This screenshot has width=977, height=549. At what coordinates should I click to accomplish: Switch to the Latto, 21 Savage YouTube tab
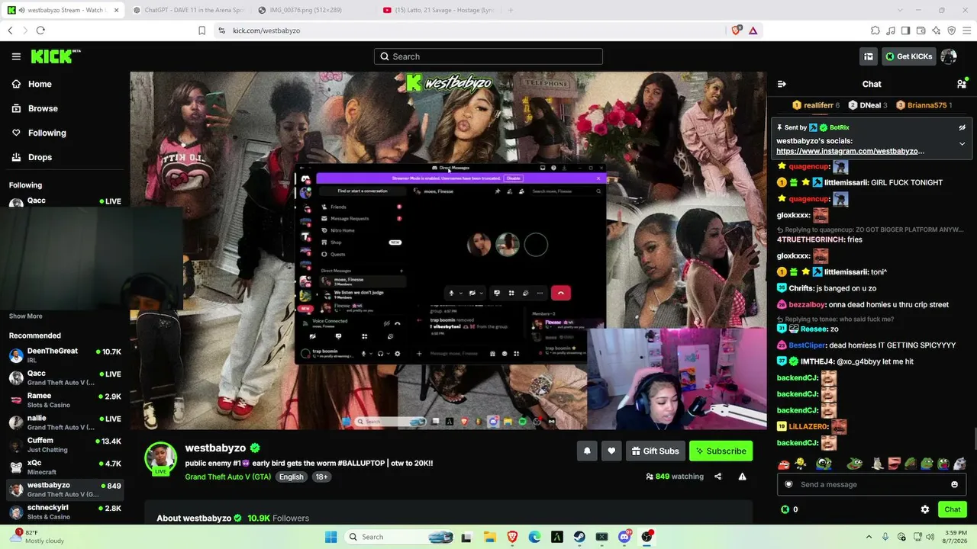(x=438, y=10)
